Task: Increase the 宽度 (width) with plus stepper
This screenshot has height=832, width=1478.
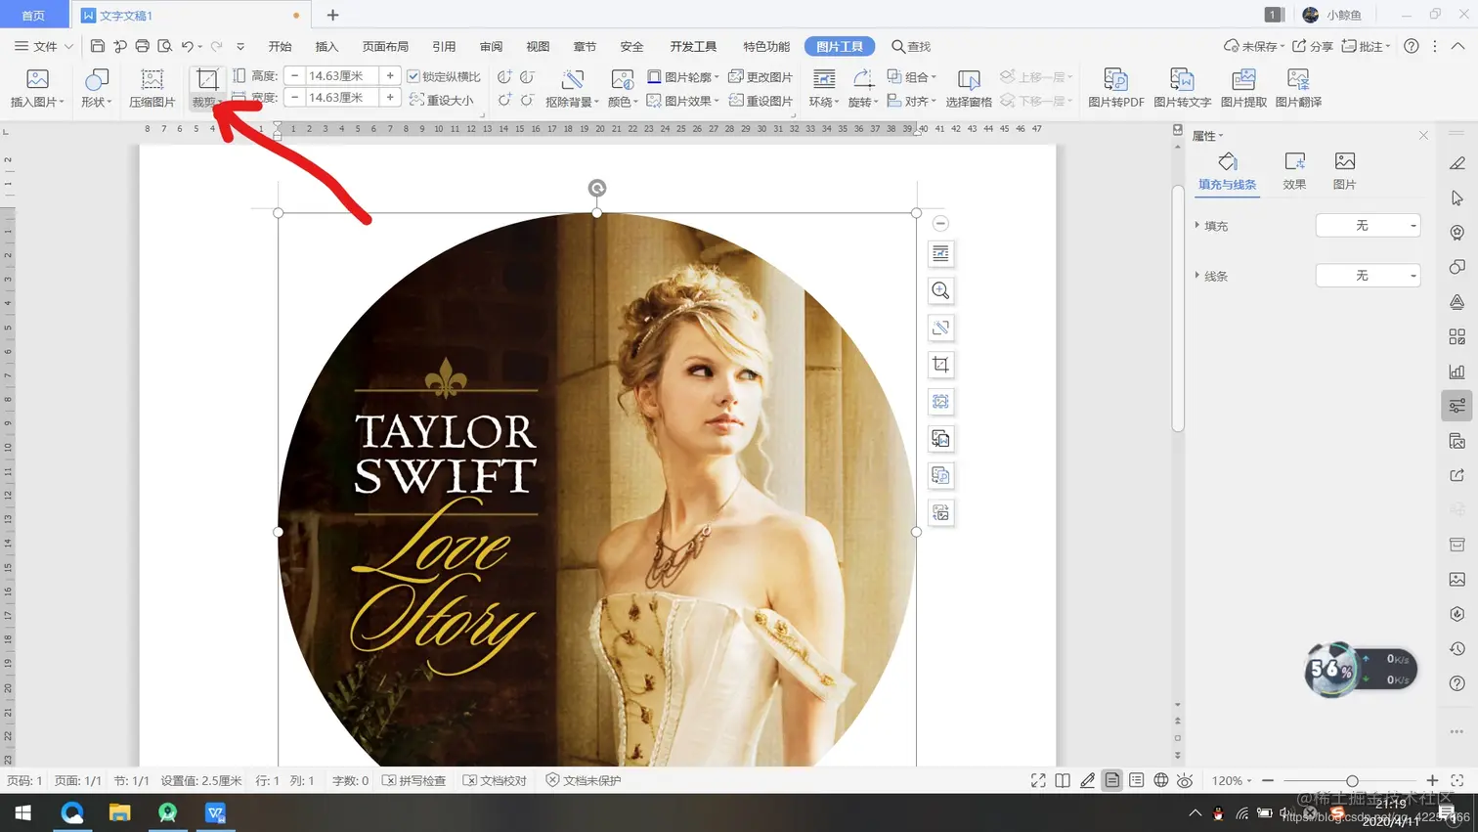Action: pos(390,97)
